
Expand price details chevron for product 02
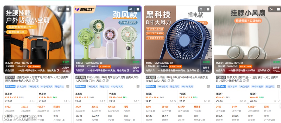107,104
